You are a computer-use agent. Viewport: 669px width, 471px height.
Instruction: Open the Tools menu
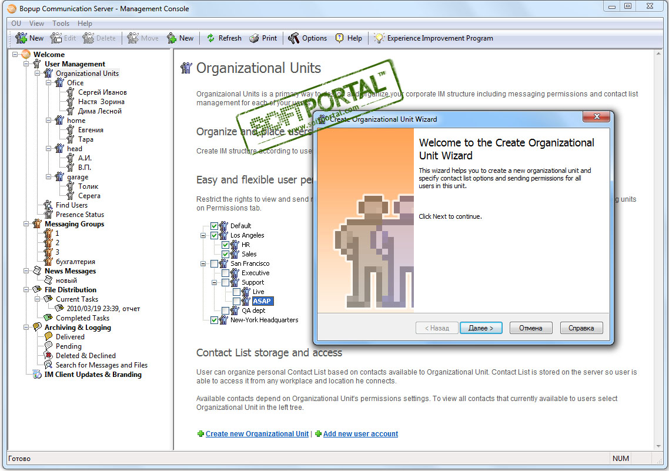tap(61, 24)
